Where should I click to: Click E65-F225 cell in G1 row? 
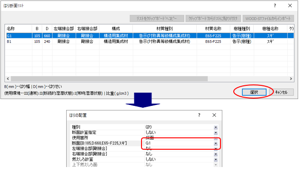click(x=213, y=36)
